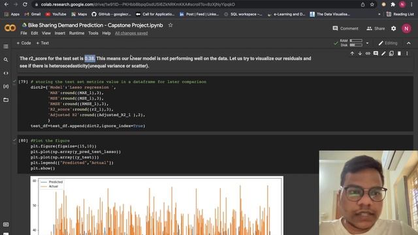Open the Edit menu
The width and height of the screenshot is (418, 235).
pos(35,33)
